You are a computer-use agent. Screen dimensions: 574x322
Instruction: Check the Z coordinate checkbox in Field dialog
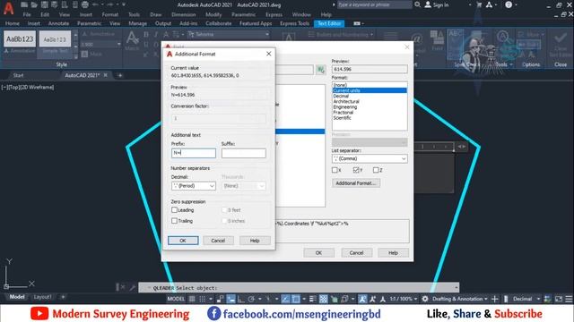pyautogui.click(x=376, y=170)
